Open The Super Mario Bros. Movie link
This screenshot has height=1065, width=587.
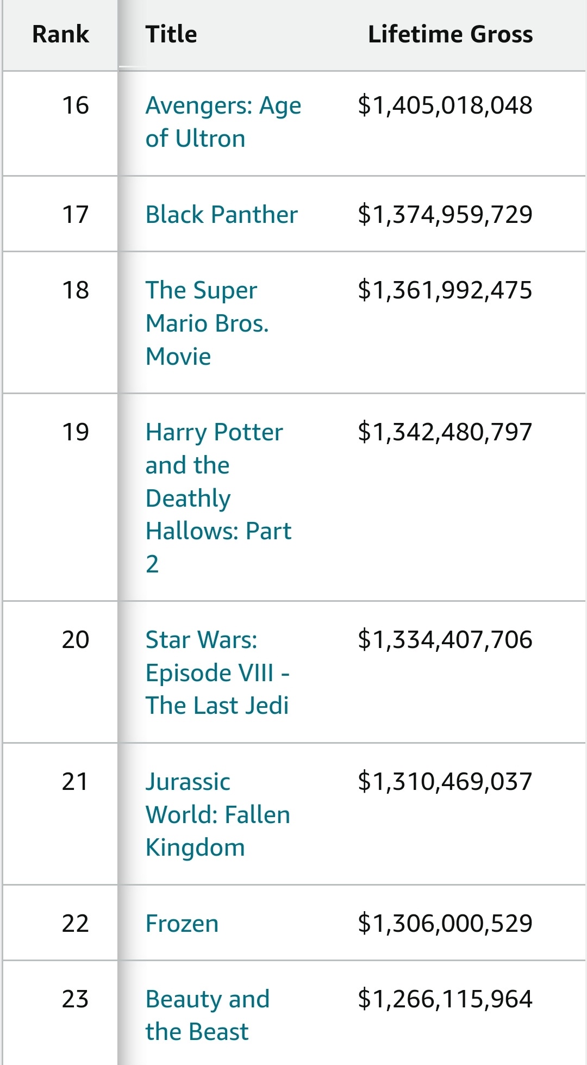[x=207, y=323]
